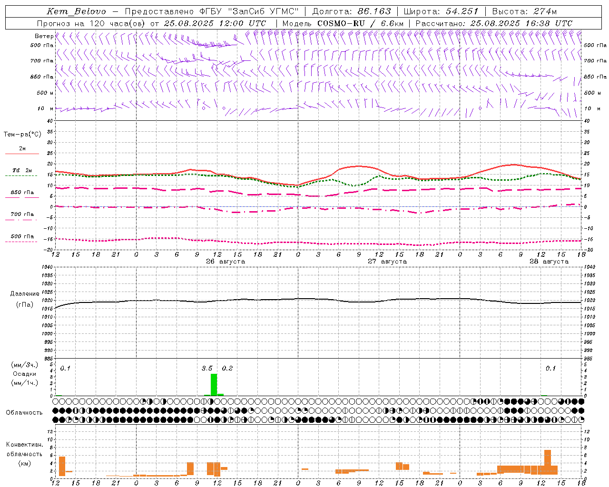The image size is (609, 487).
Task: Click the '(км)' unit under convective cloudiness
Action: (25, 463)
